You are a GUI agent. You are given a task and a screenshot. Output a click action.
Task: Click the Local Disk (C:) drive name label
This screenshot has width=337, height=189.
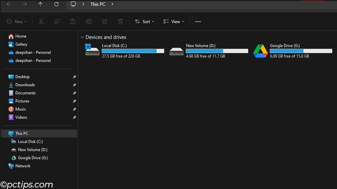(x=114, y=46)
